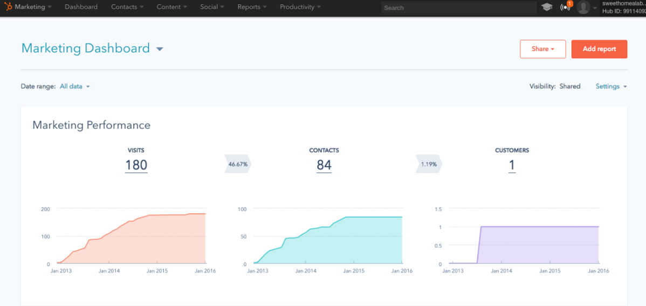Screen dimensions: 646x306
Task: Expand the Marketing Dashboard title dropdown arrow
Action: click(160, 50)
